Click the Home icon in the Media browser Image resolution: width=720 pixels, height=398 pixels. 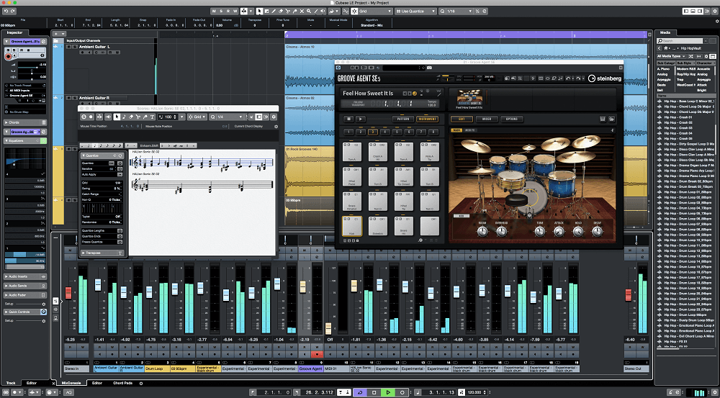tap(666, 48)
